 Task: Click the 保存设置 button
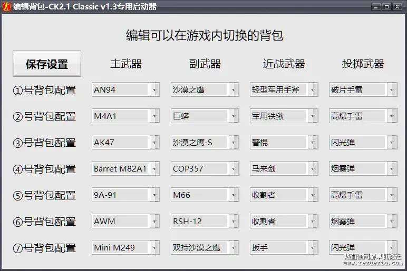tap(47, 64)
